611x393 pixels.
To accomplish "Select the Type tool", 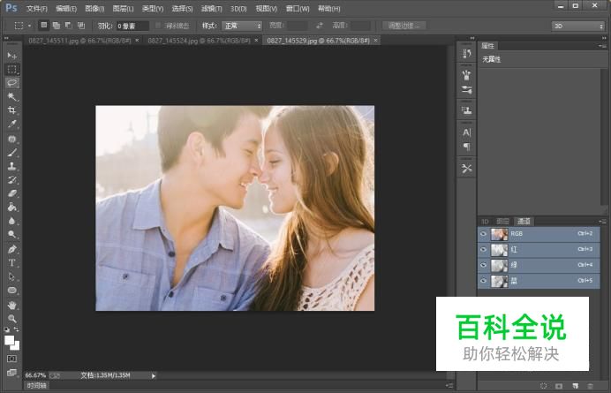I will 12,262.
